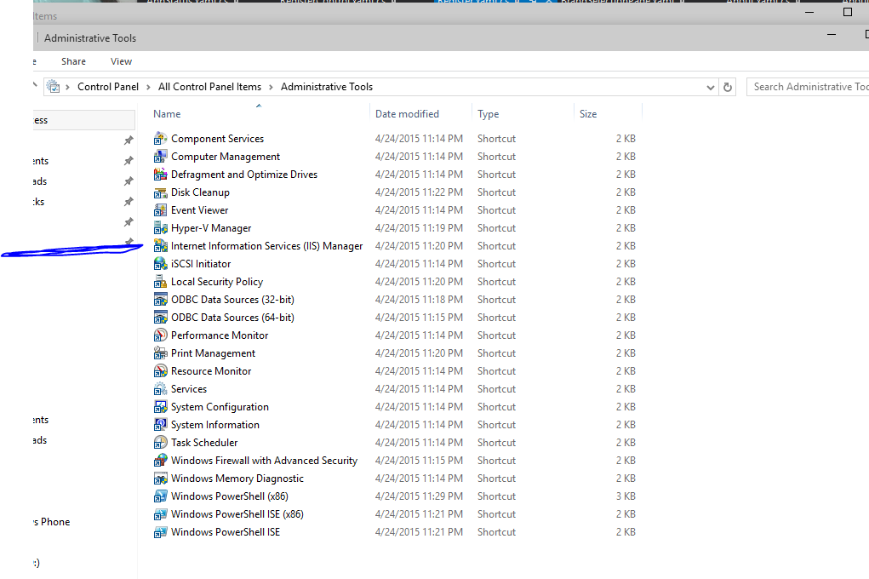This screenshot has width=869, height=579.
Task: Go to All Control Panel Items breadcrumb
Action: (x=209, y=87)
